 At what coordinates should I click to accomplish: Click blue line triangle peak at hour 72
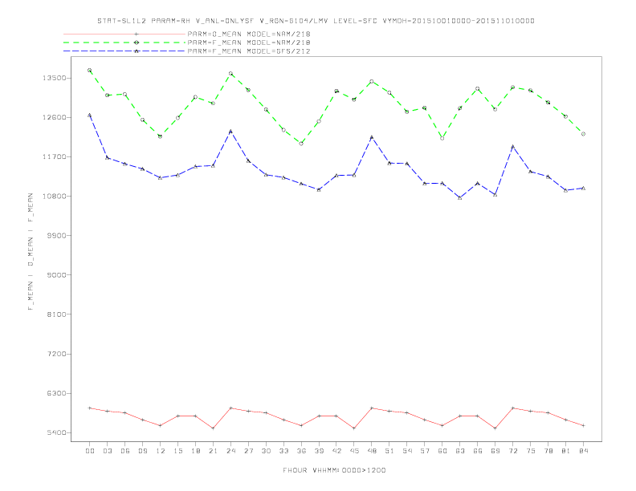coord(512,146)
